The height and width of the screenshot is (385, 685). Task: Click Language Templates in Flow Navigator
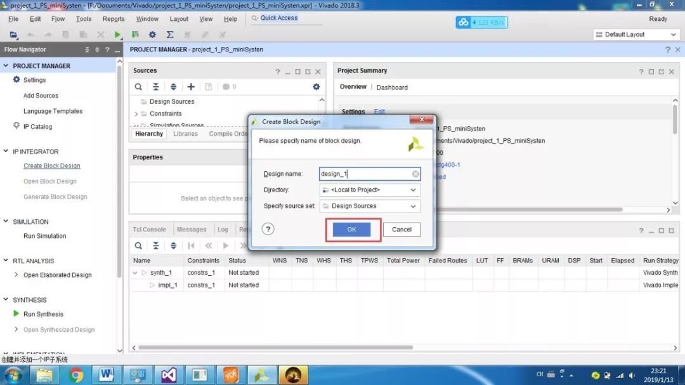pyautogui.click(x=53, y=111)
